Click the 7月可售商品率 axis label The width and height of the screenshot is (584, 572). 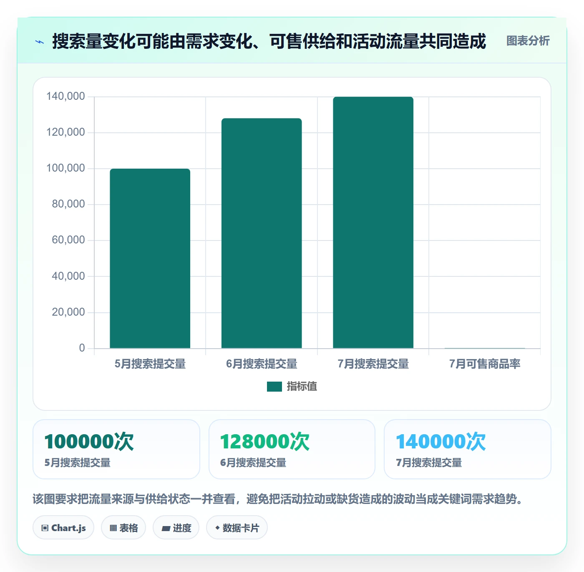click(x=485, y=364)
